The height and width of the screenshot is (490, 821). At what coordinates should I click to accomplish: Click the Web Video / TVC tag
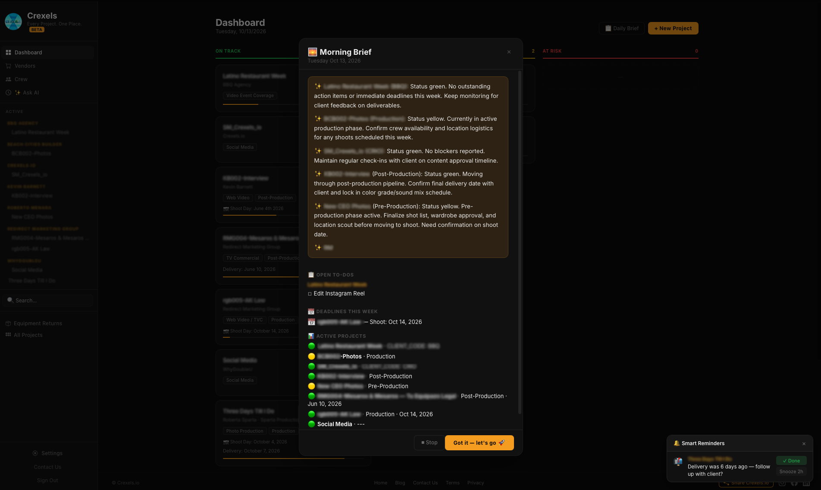(x=244, y=320)
